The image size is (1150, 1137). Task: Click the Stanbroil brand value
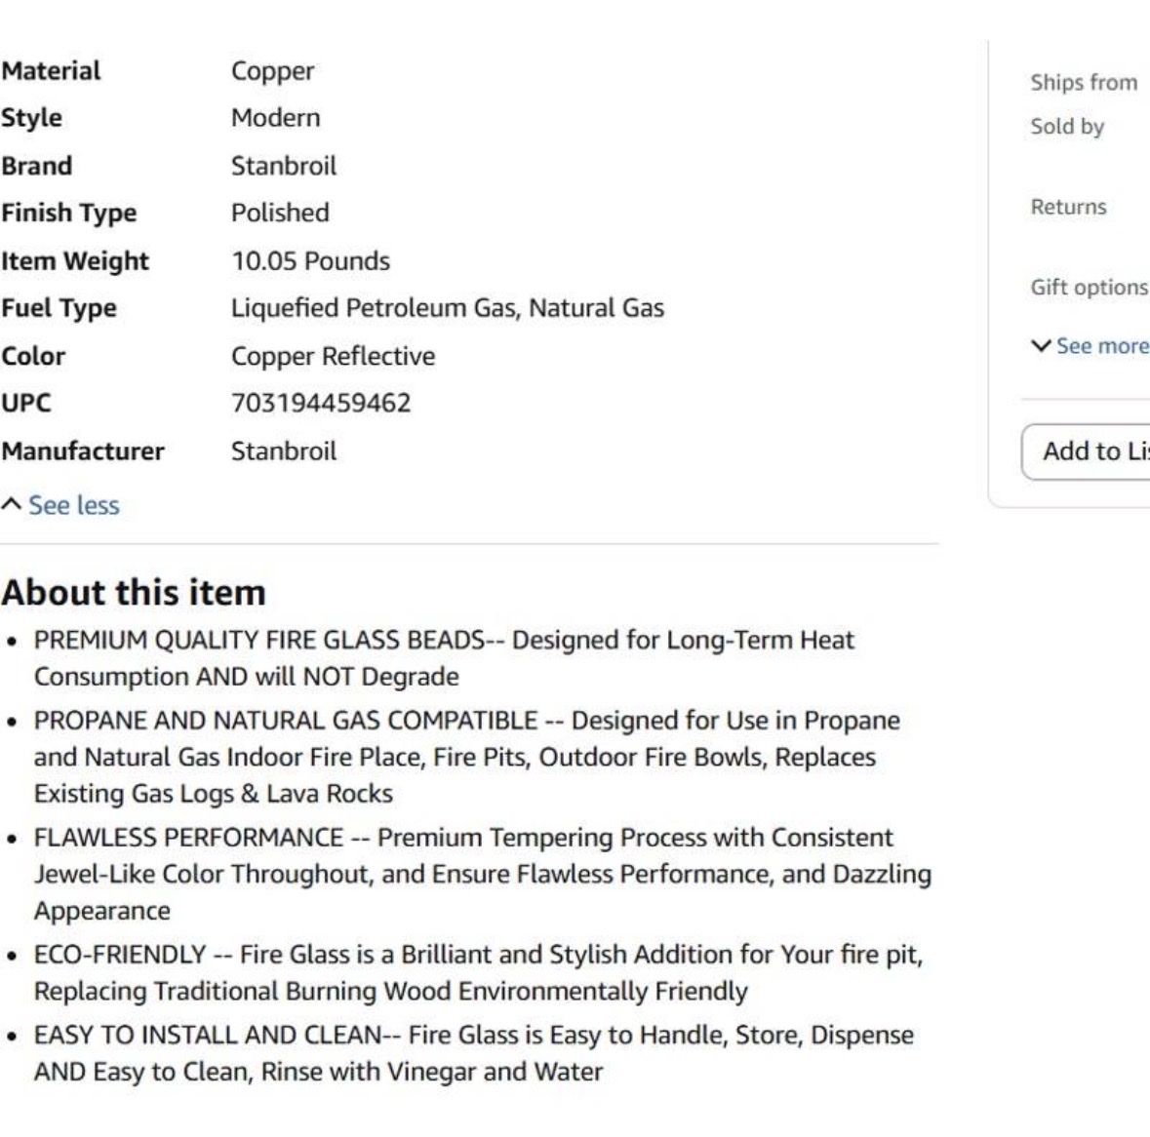[x=284, y=166]
